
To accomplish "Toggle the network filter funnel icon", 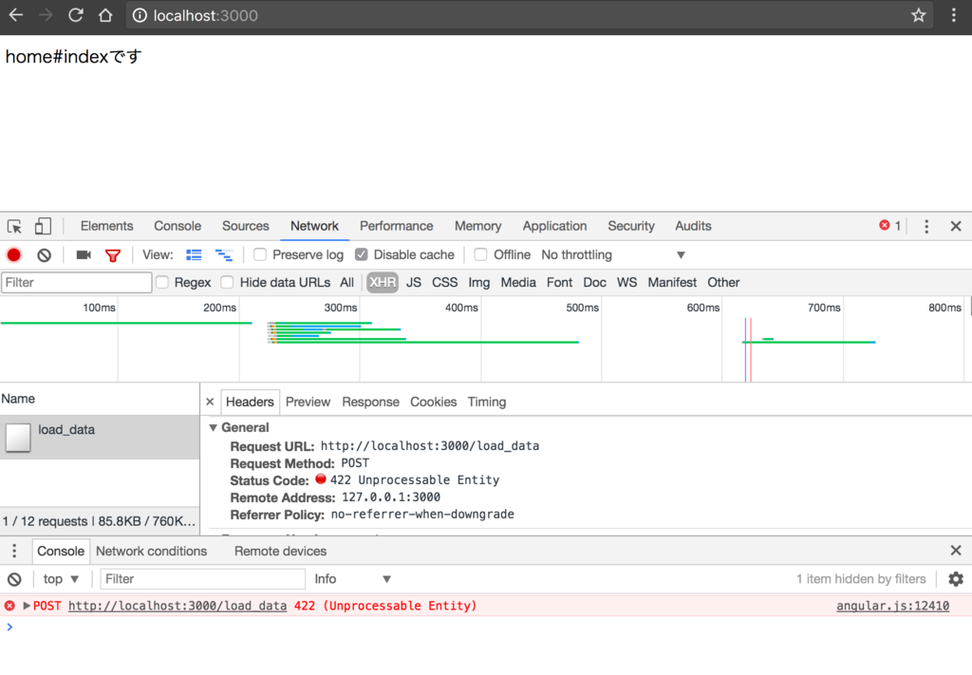I will point(113,255).
